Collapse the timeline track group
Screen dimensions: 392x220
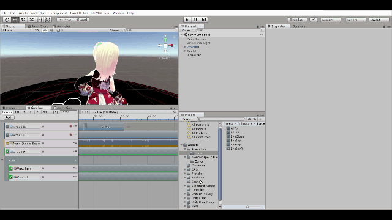click(x=2, y=160)
